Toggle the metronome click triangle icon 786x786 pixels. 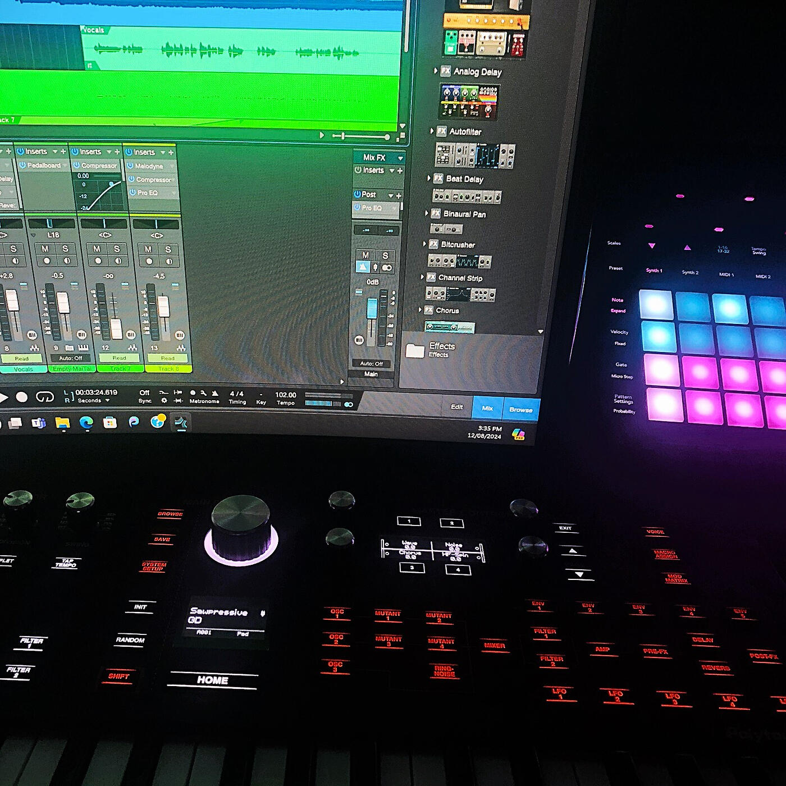(215, 393)
